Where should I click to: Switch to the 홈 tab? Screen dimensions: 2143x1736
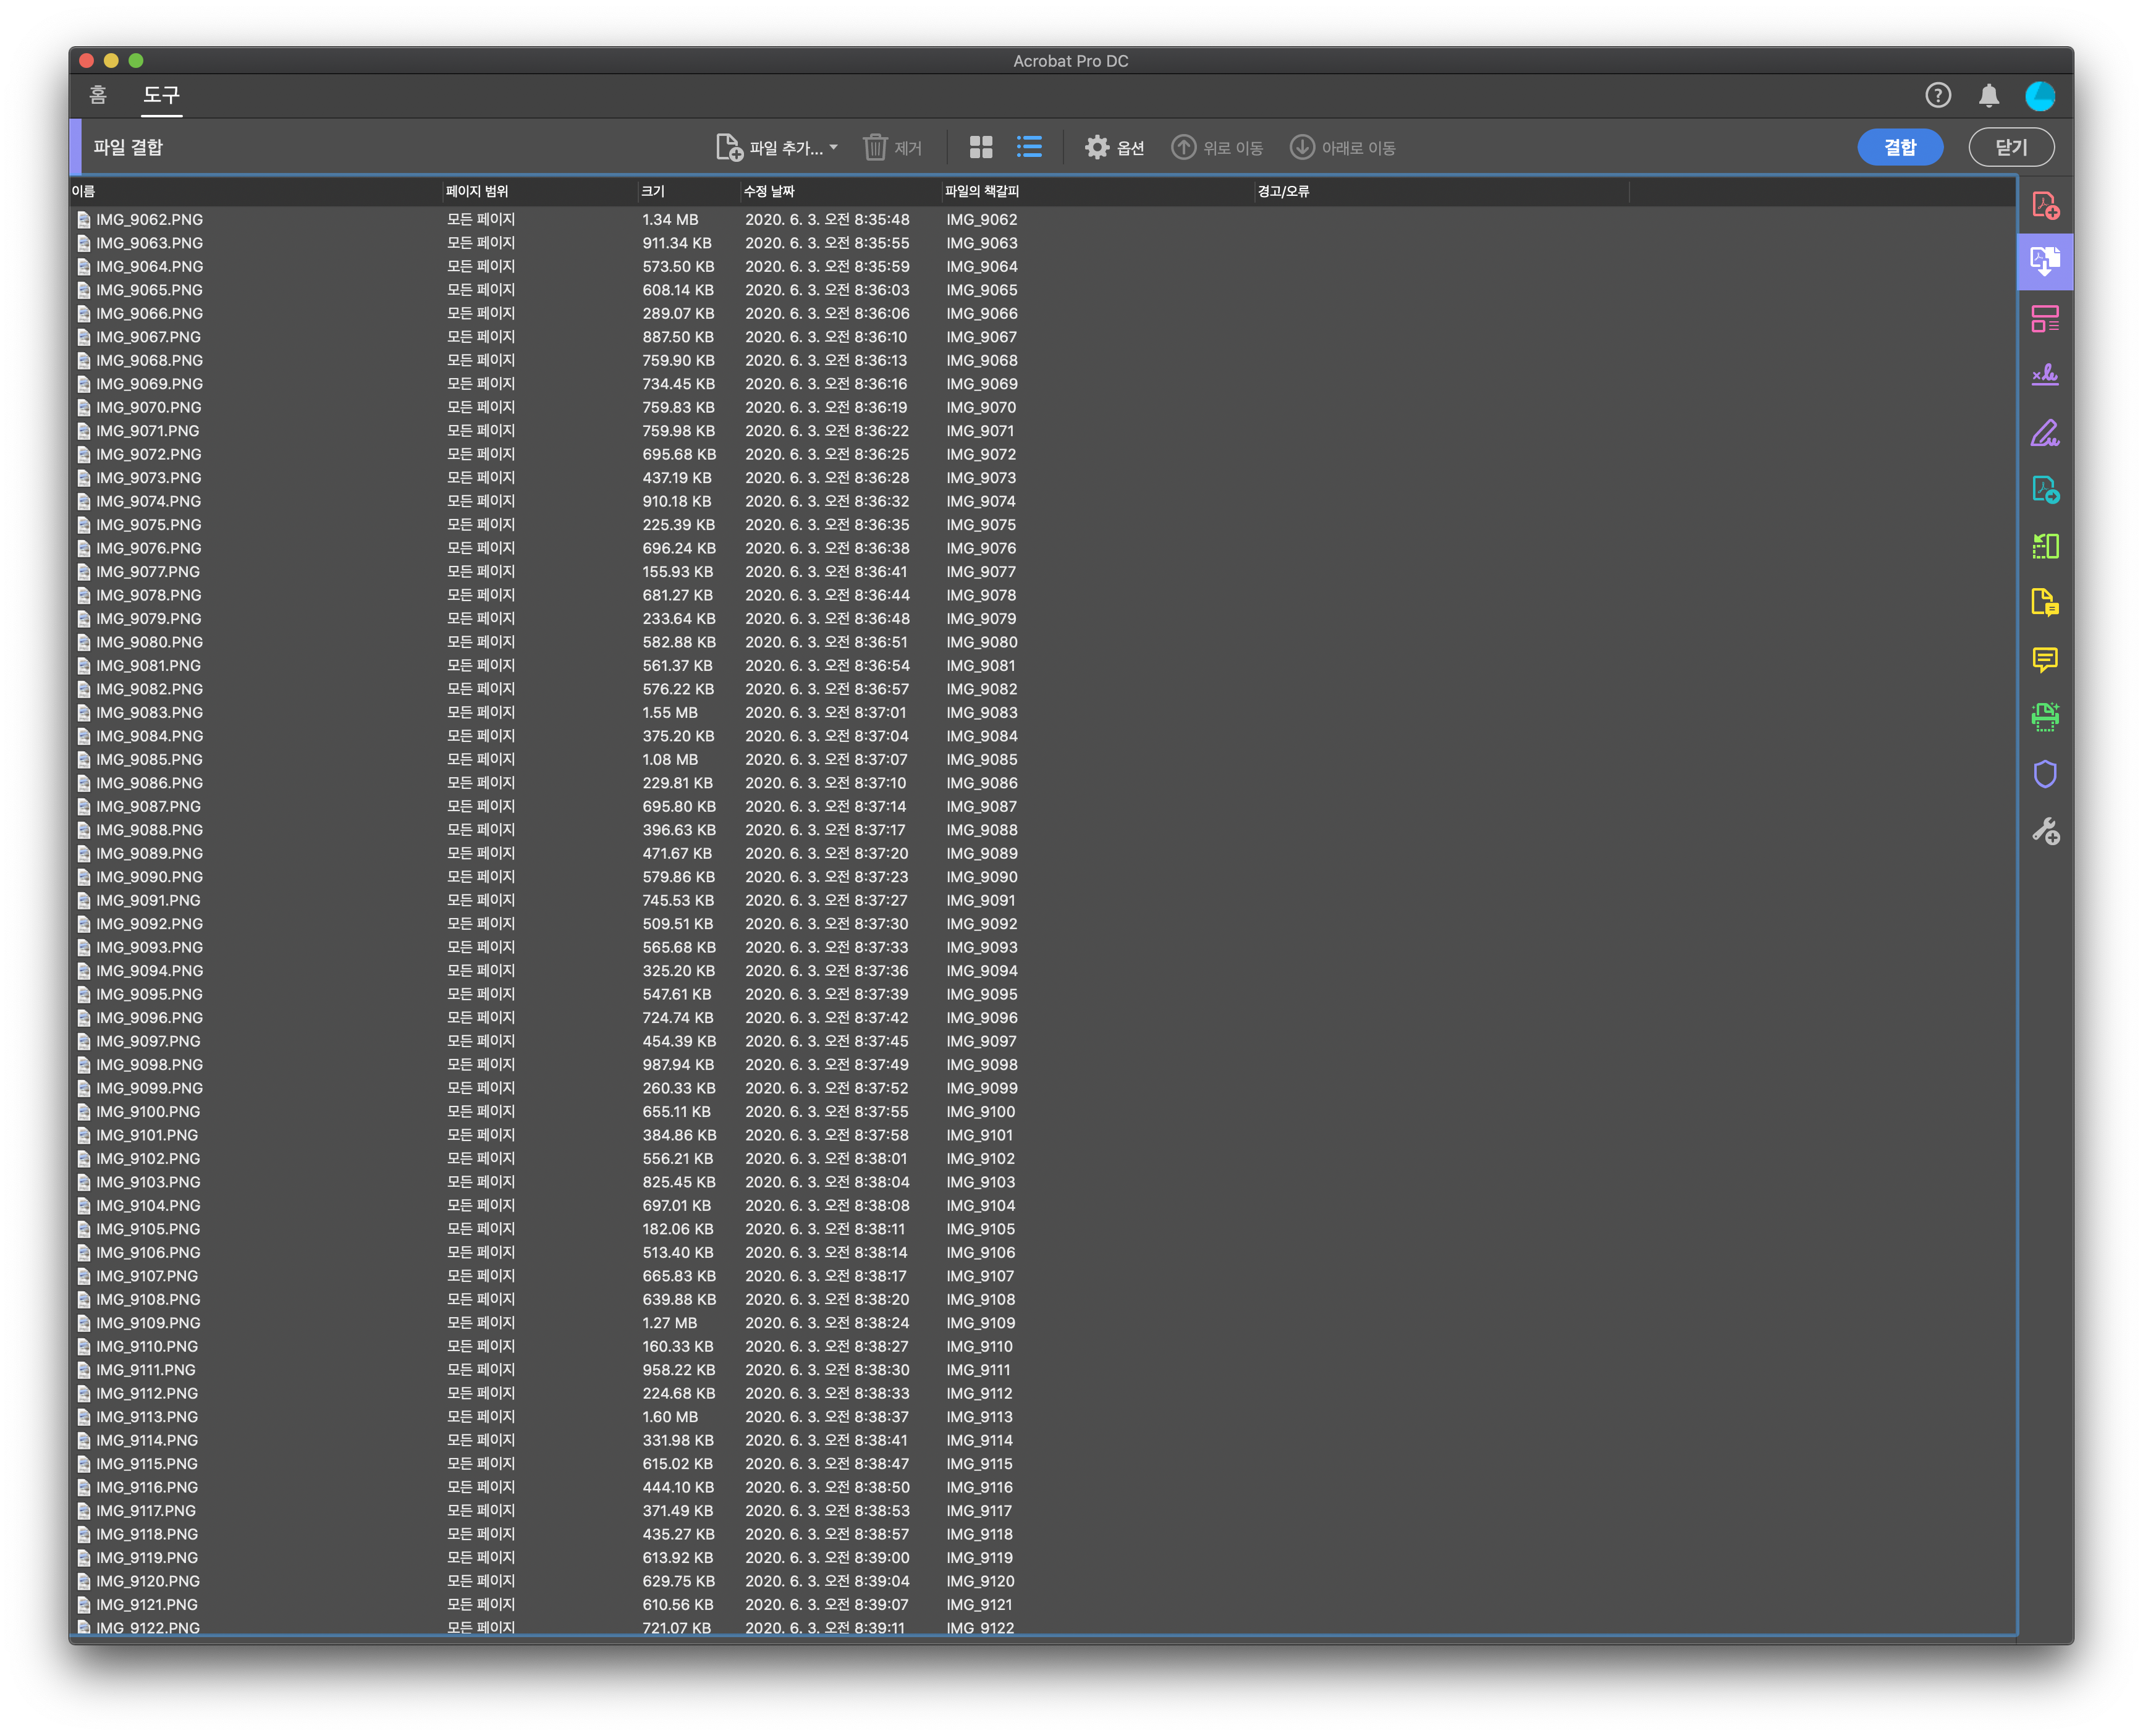pos(97,95)
